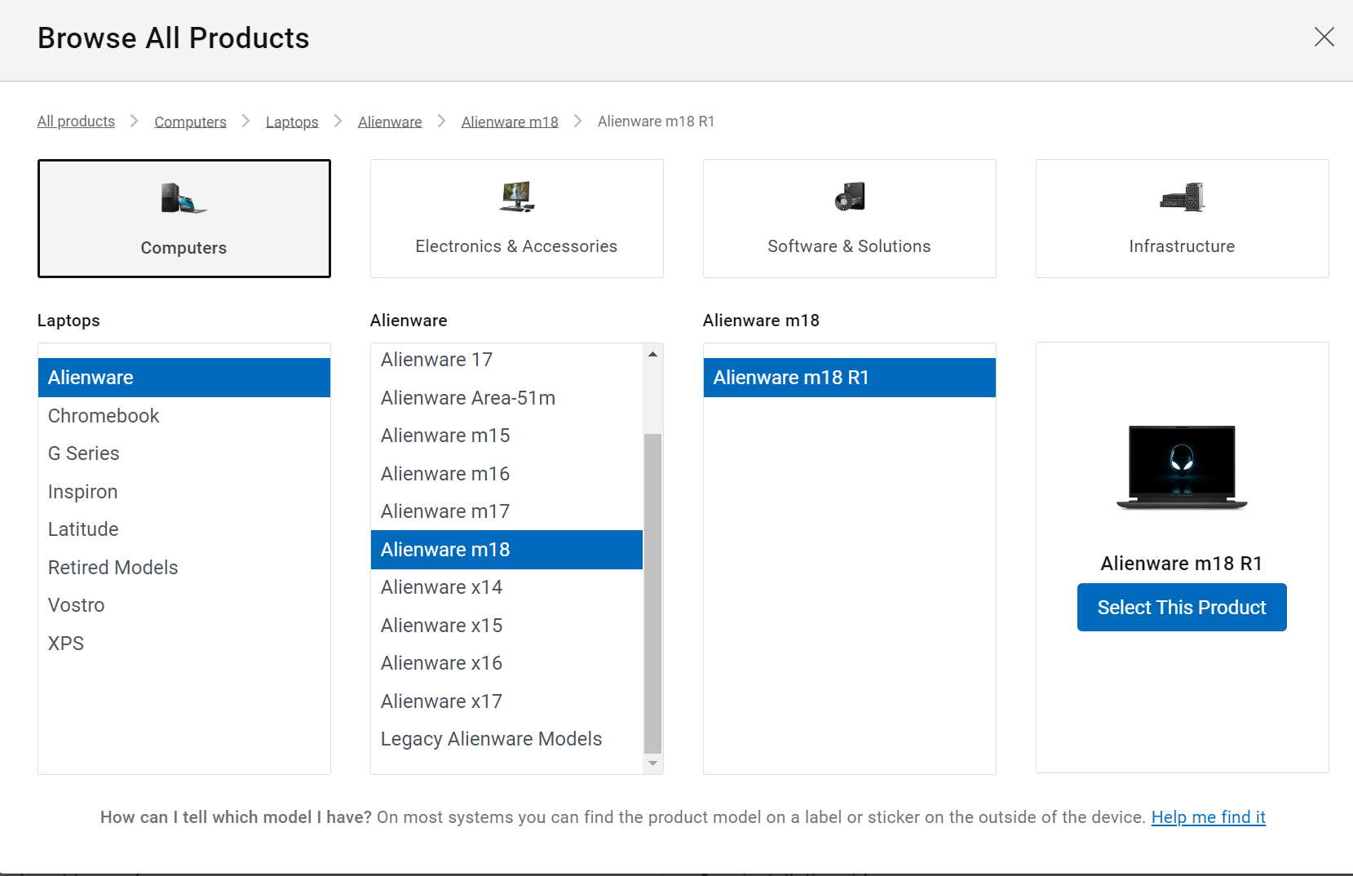Screen dimensions: 1353x876
Task: Choose Latitude from the Laptops list
Action: coord(83,529)
